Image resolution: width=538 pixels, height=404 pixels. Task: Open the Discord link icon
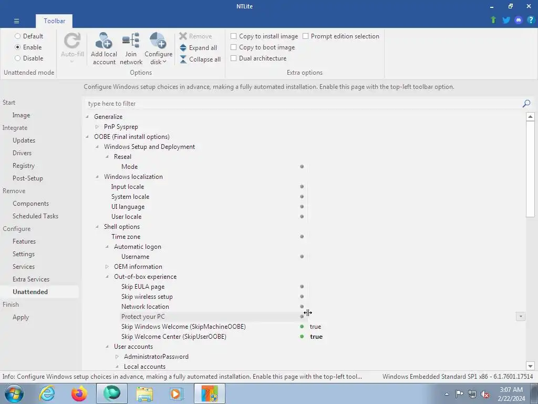pos(519,20)
